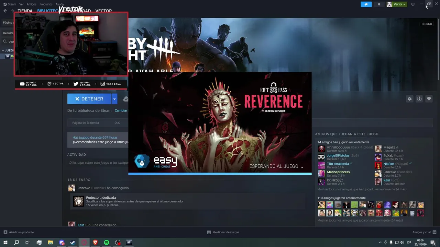Open Task View on taskbar
This screenshot has width=440, height=247.
27,243
